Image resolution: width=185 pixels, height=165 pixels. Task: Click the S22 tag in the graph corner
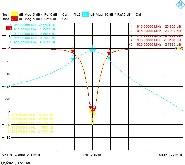pyautogui.click(x=9, y=28)
